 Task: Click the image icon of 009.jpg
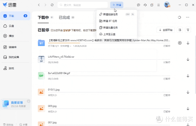41,109
